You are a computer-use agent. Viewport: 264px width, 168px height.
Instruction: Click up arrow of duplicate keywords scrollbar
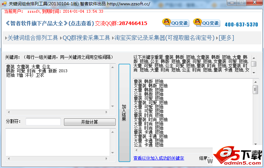coord(254,58)
